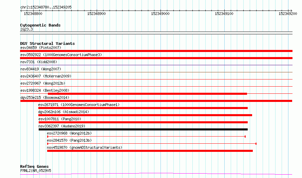Click the red bar under esv3592922
Image resolution: width=302 pixels, height=178 pixels.
click(x=156, y=58)
